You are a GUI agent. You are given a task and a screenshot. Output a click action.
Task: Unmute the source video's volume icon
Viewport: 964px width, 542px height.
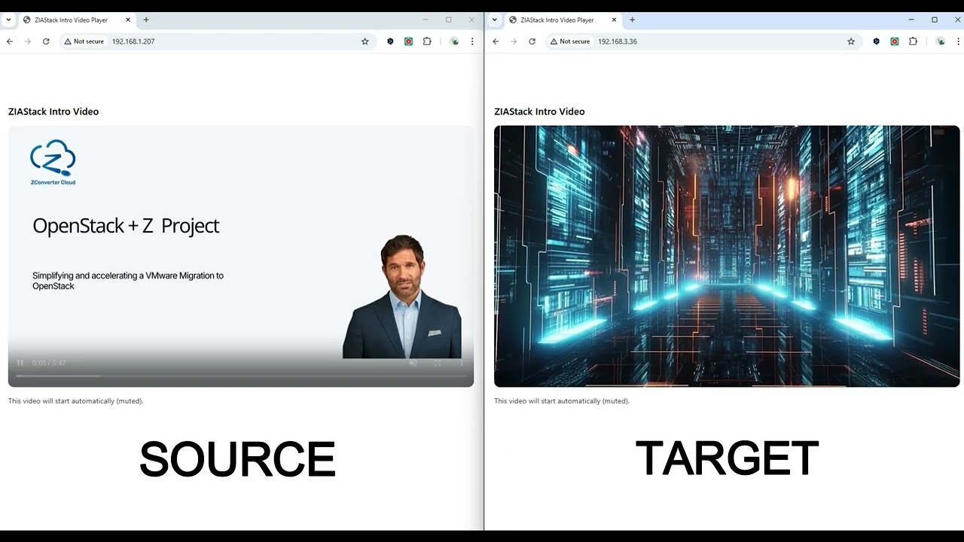pos(413,363)
